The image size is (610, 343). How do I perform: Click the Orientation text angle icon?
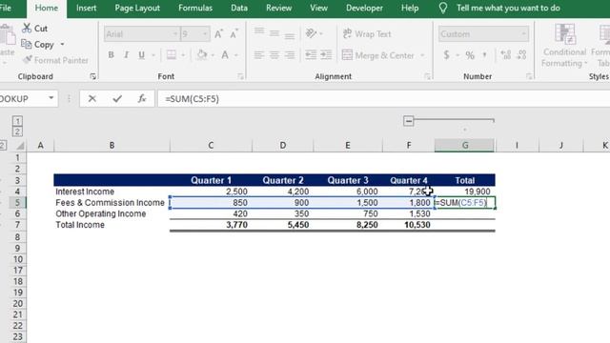312,33
